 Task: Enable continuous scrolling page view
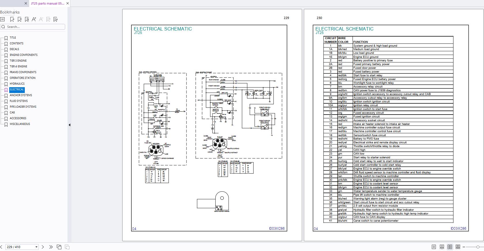coord(442,247)
